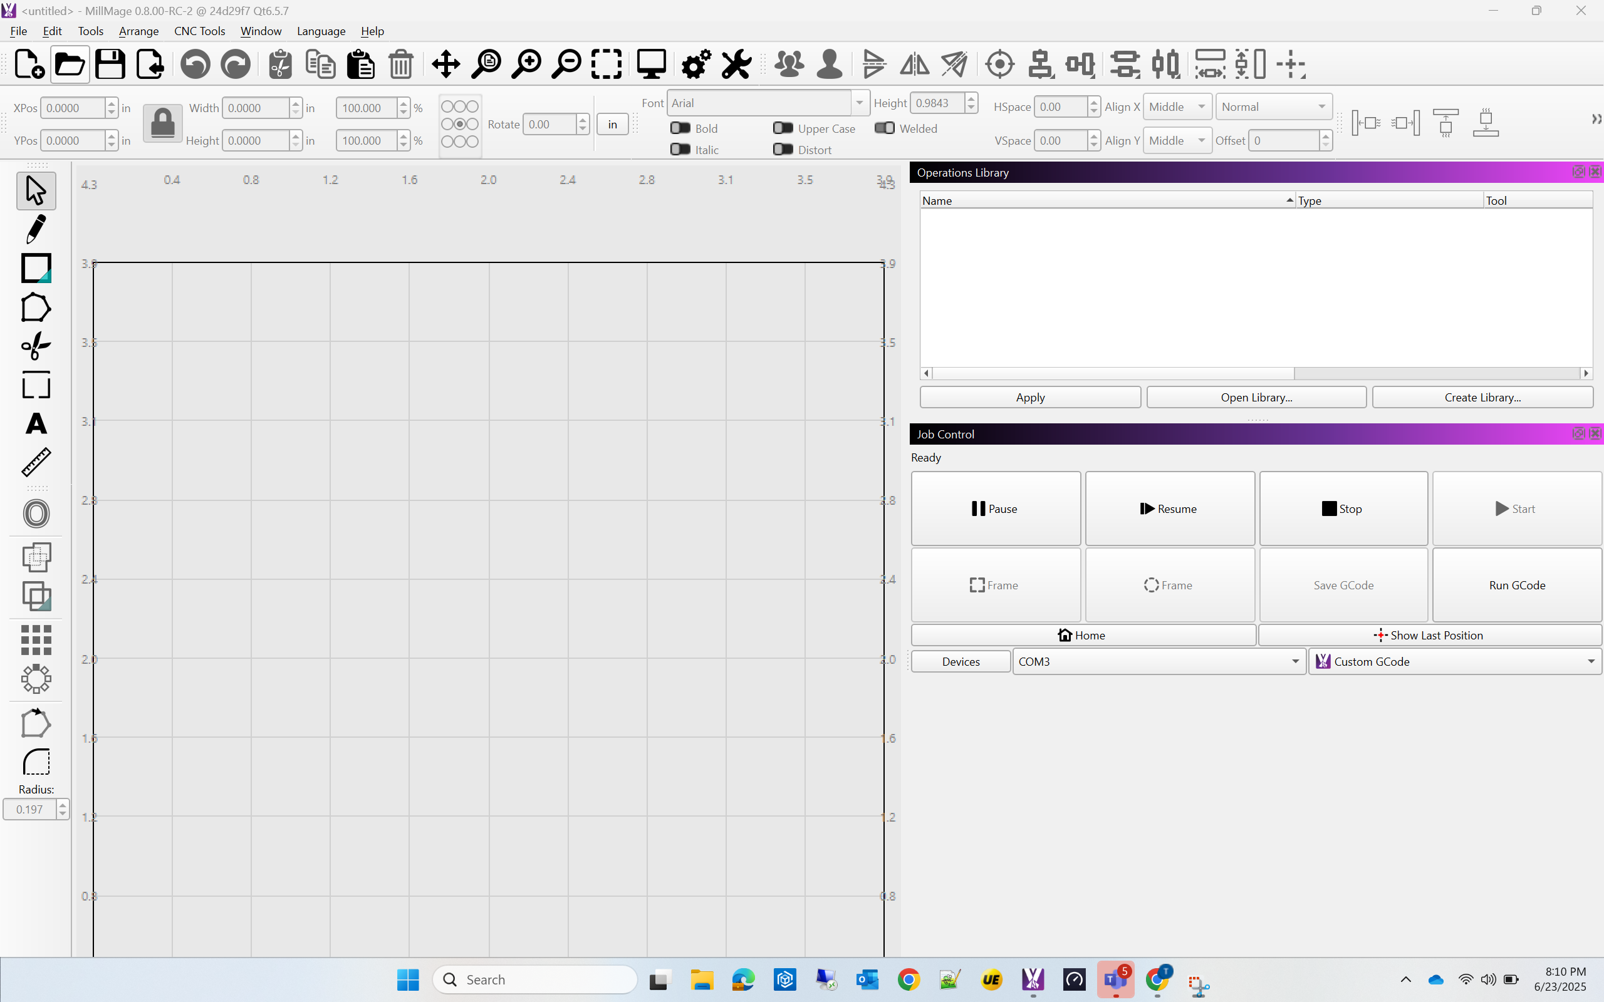Expand the toolbar overflow chevron
The height and width of the screenshot is (1002, 1604).
click(x=1596, y=119)
